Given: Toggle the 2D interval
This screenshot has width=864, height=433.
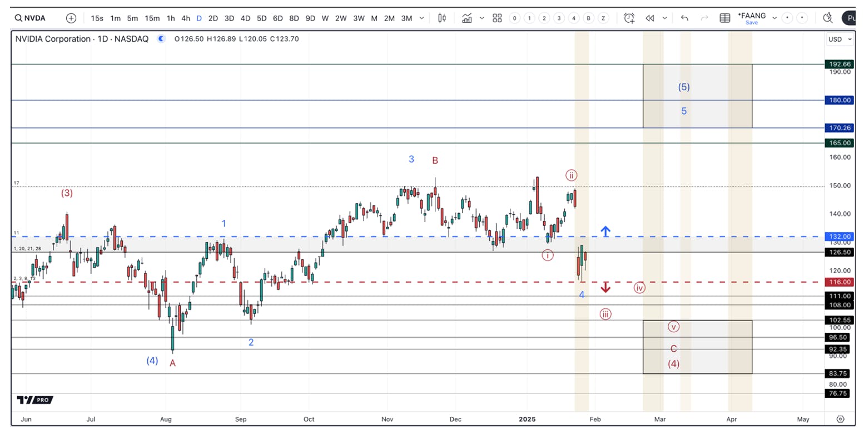Looking at the screenshot, I should (x=213, y=18).
